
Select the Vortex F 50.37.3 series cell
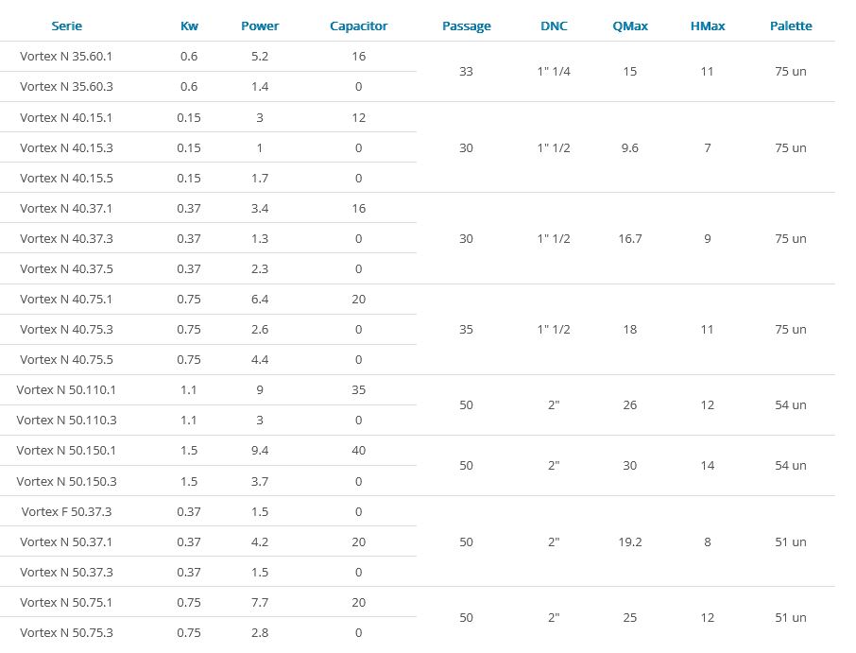66,511
